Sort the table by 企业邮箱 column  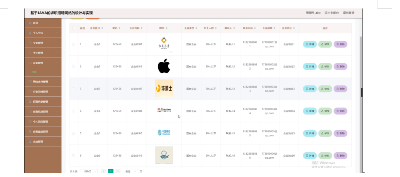[275, 28]
